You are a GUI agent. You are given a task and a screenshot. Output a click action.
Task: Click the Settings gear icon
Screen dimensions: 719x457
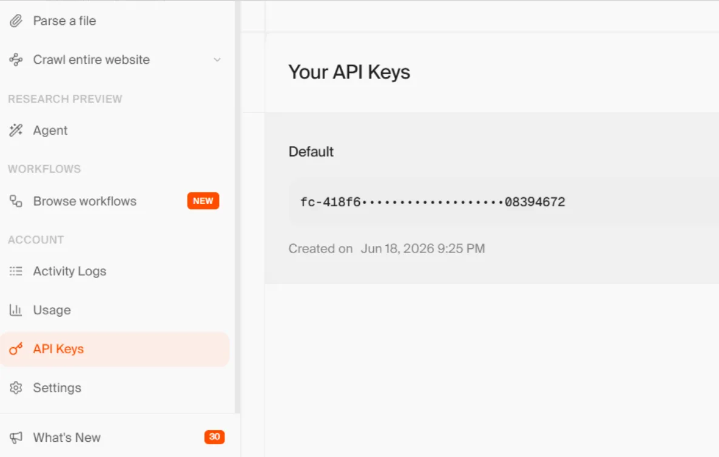click(16, 388)
